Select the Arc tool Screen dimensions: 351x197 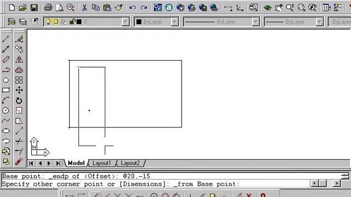(6, 100)
